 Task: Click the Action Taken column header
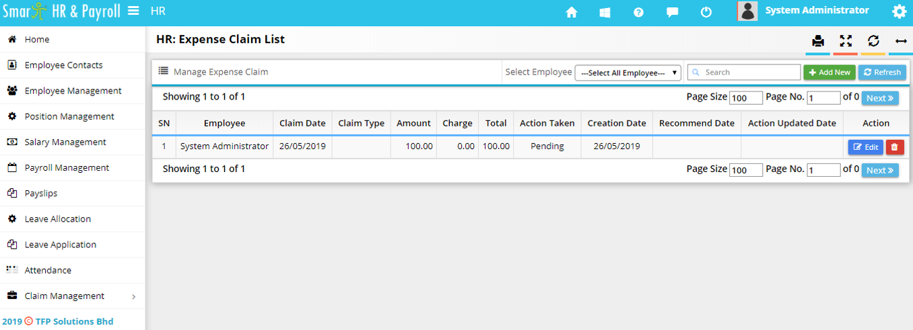point(547,123)
